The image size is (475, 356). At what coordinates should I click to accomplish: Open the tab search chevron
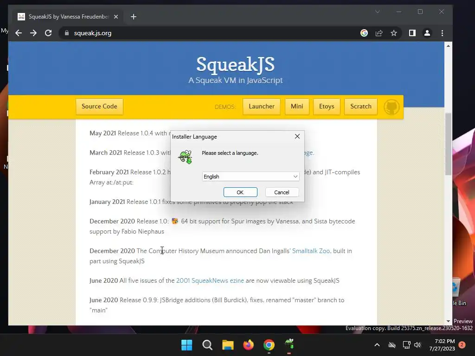[x=378, y=12]
